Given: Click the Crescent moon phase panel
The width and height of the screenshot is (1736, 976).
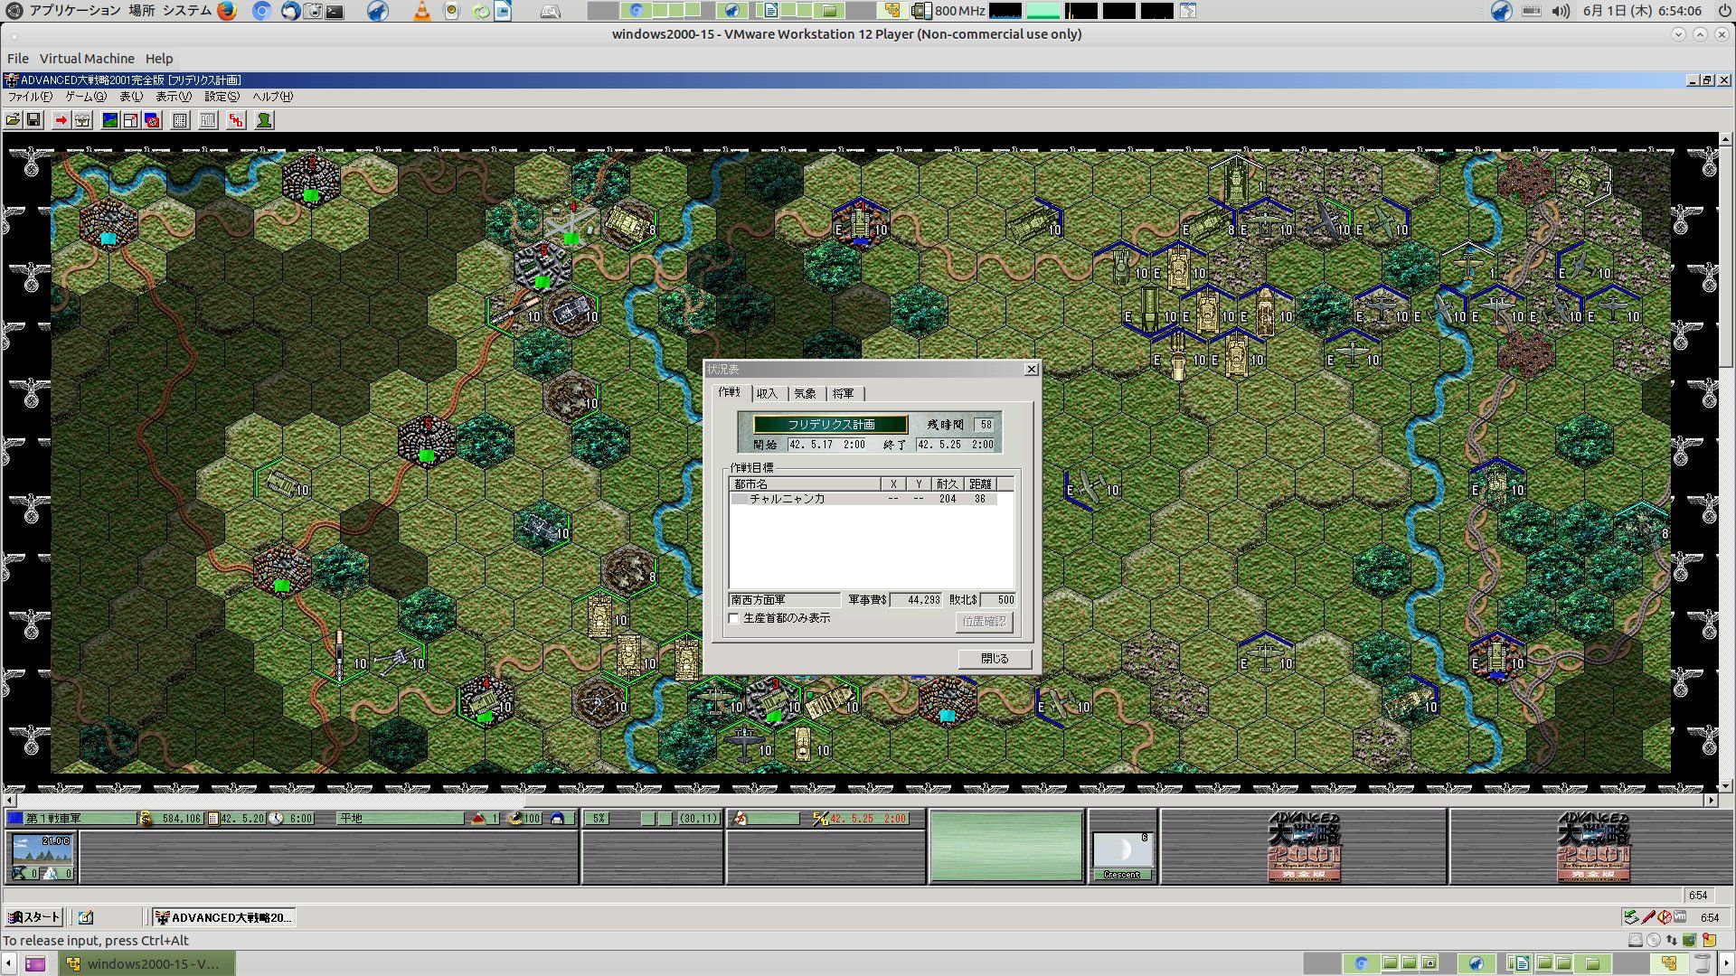Looking at the screenshot, I should [1122, 856].
